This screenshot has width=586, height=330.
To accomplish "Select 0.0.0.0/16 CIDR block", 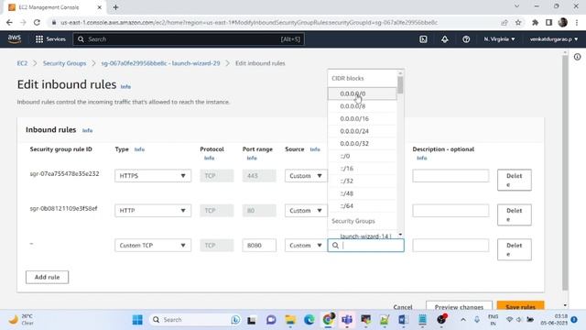I will (x=363, y=118).
